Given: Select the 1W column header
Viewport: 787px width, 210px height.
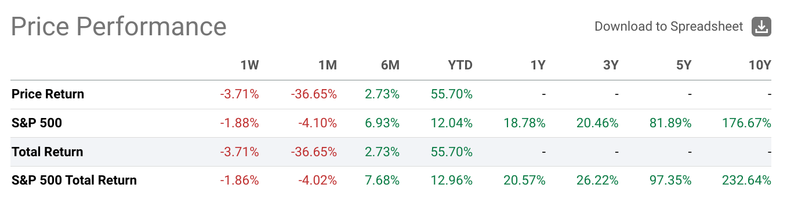Looking at the screenshot, I should coord(249,65).
